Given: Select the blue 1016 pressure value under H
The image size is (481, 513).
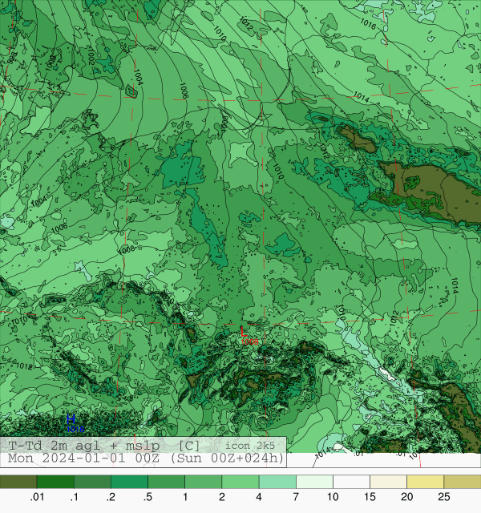Looking at the screenshot, I should click(x=75, y=429).
